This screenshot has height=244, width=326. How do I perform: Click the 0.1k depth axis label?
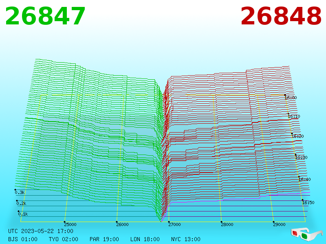click(23, 214)
